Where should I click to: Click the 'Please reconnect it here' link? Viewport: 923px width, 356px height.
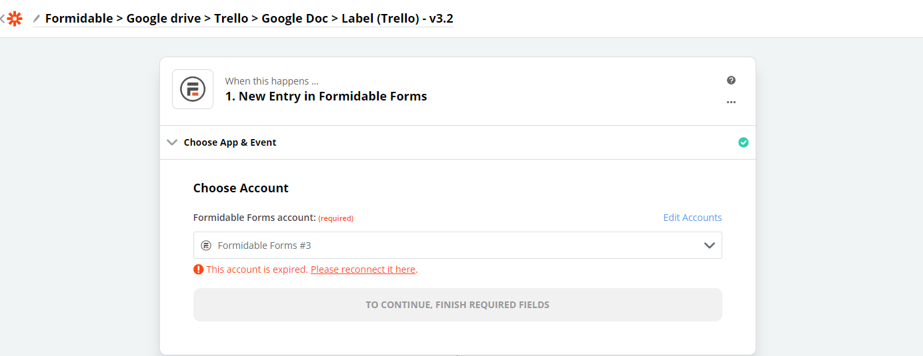point(363,269)
